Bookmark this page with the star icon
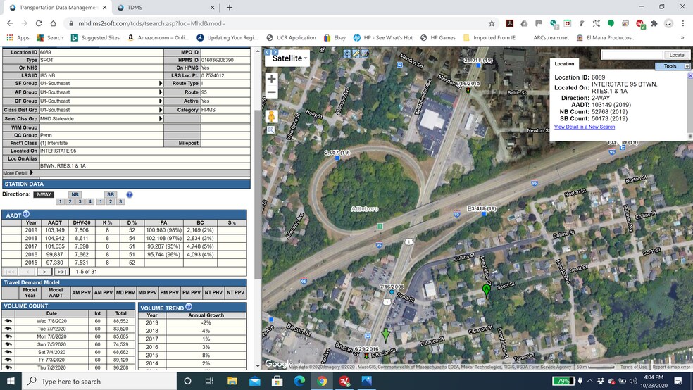The width and height of the screenshot is (693, 390). (492, 23)
